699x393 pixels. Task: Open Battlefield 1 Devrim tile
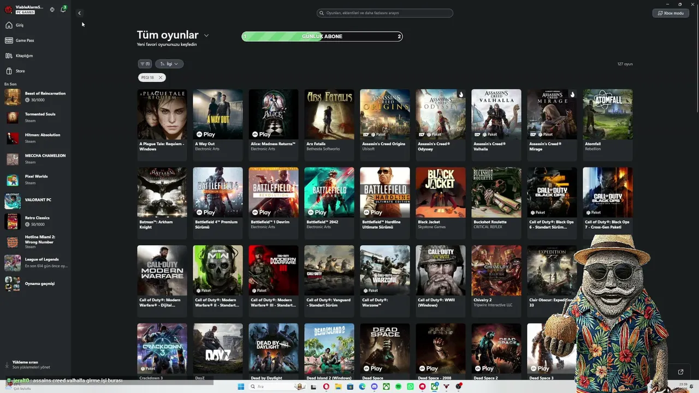(274, 203)
